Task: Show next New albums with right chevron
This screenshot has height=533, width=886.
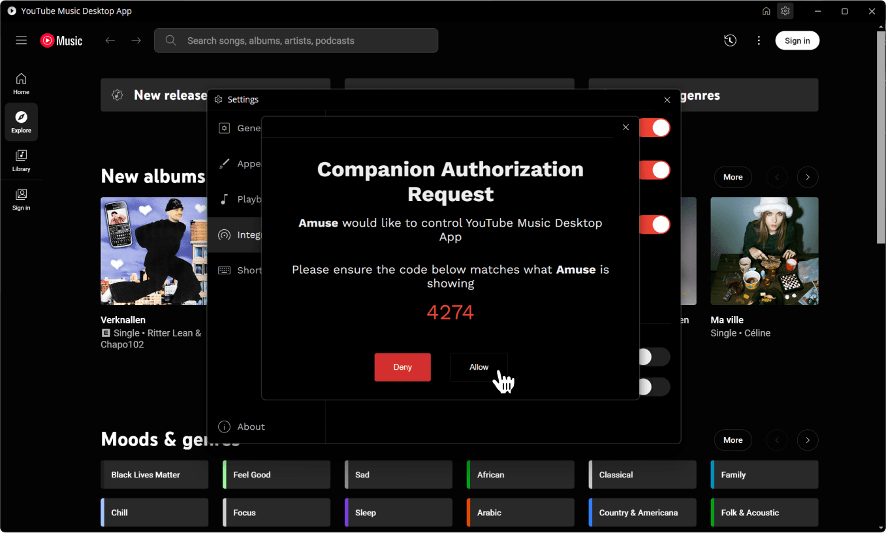Action: [808, 177]
